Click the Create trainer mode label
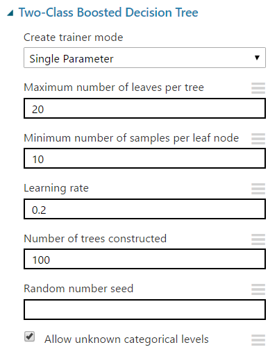The image size is (277, 354). pos(74,37)
